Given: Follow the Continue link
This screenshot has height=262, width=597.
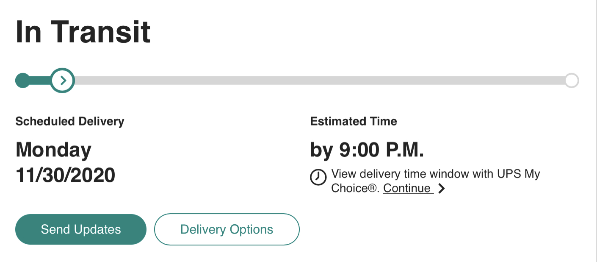Looking at the screenshot, I should click(x=408, y=188).
